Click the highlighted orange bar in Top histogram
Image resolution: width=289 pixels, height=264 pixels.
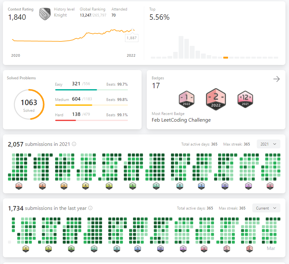(x=226, y=58)
